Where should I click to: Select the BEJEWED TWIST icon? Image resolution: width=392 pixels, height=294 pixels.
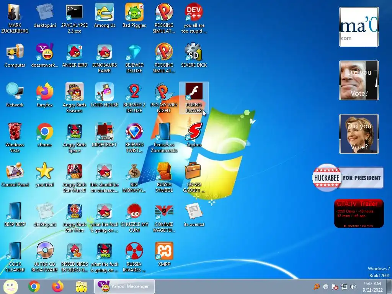click(134, 137)
